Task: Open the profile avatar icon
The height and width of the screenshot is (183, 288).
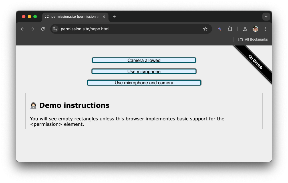Action: click(x=255, y=29)
